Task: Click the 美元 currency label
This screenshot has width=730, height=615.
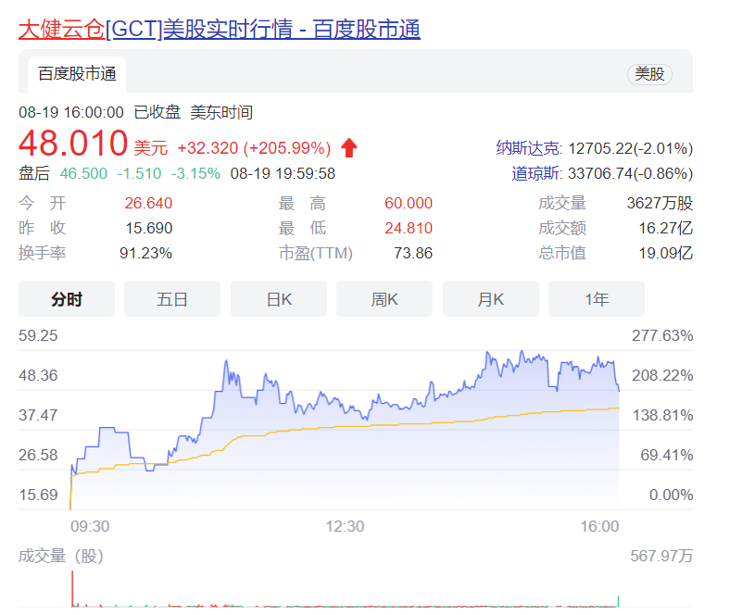Action: point(150,148)
